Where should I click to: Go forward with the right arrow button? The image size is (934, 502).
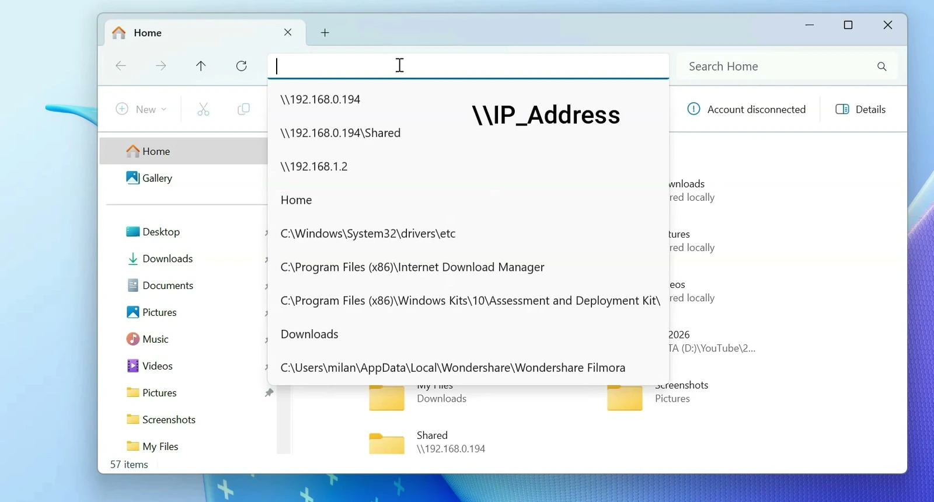161,66
